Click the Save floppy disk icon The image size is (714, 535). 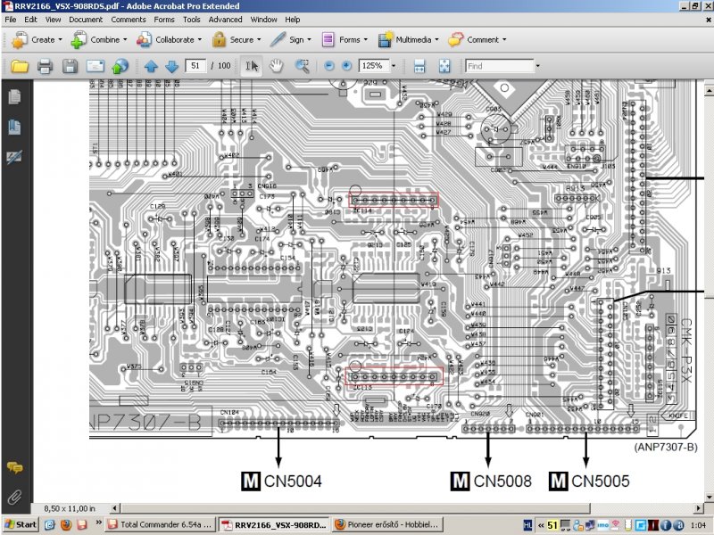[x=70, y=66]
